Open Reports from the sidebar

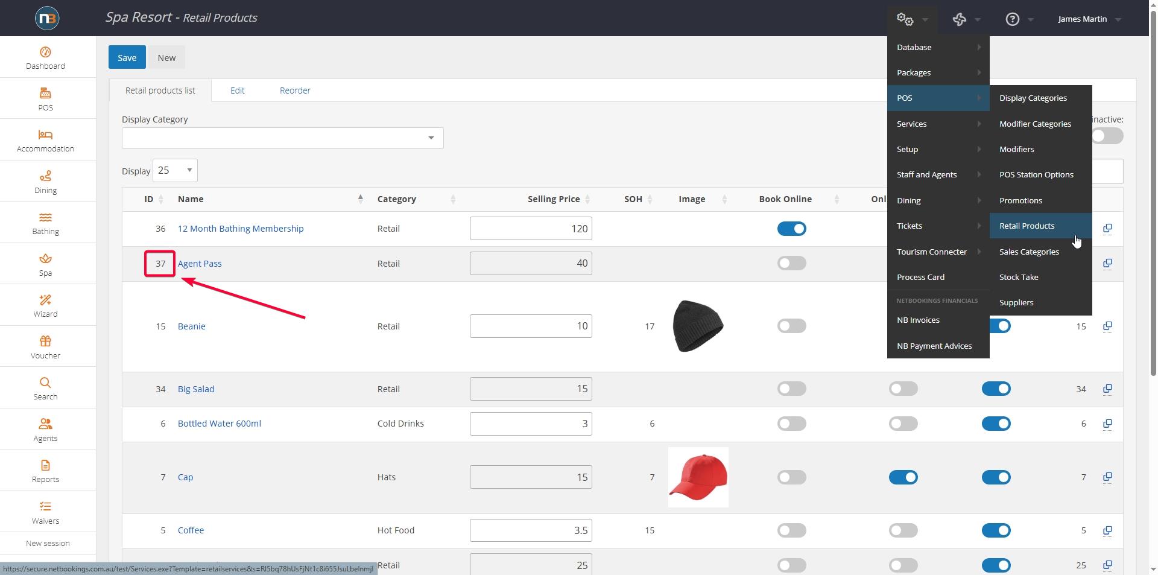(45, 471)
